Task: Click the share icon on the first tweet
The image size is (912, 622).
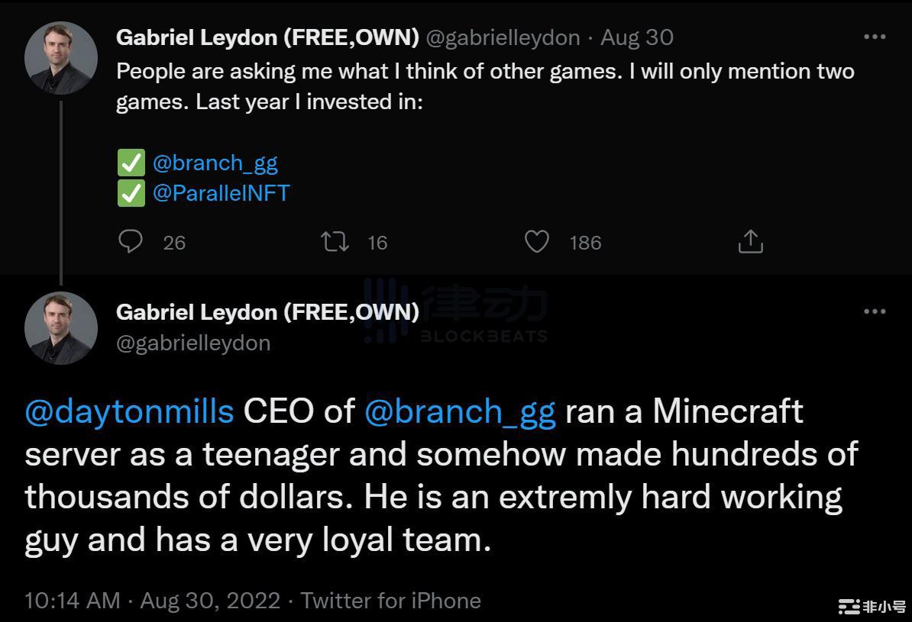Action: (751, 242)
